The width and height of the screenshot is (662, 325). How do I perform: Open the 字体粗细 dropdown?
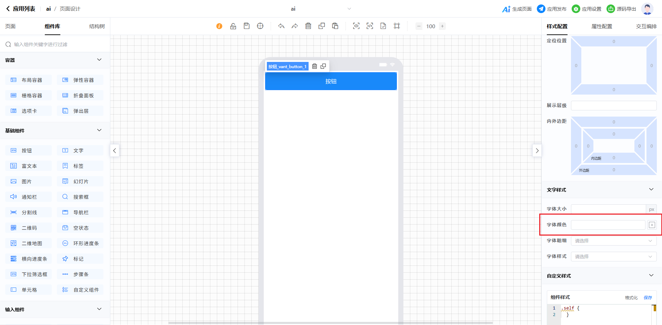point(613,241)
